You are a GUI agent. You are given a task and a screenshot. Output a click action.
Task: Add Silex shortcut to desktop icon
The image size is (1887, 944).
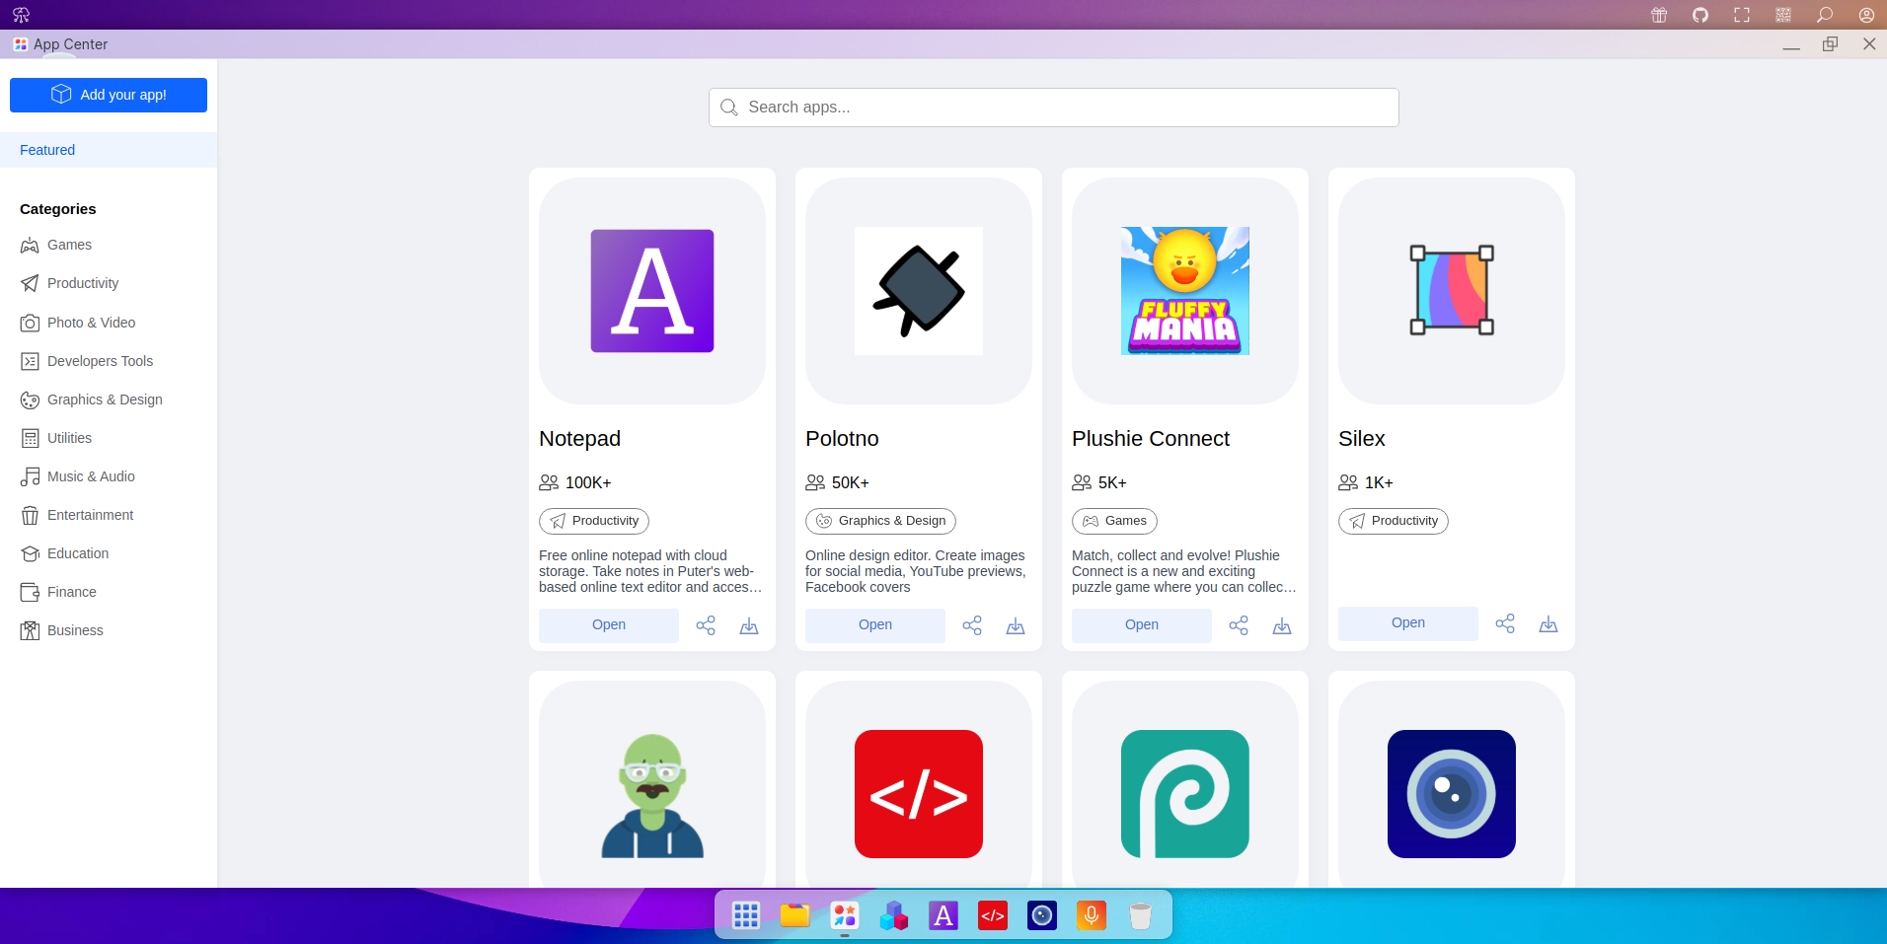[1548, 623]
